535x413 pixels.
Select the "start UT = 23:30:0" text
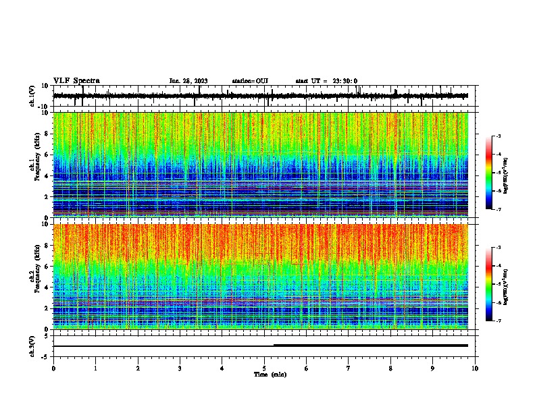[326, 81]
